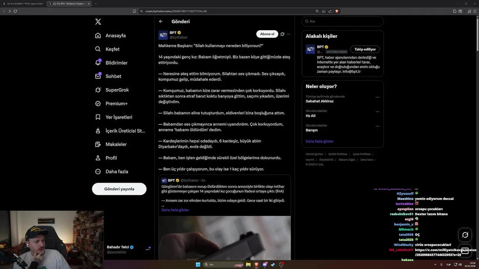Open Sohbet messages

[108, 76]
